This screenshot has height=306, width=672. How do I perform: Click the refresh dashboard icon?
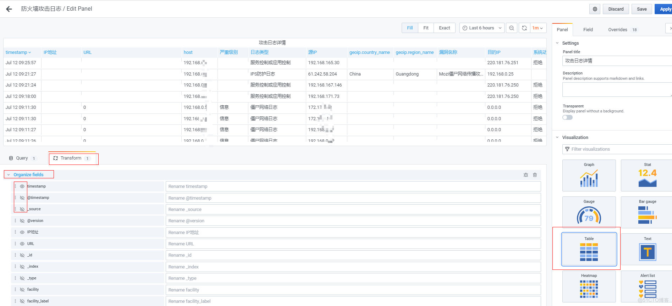point(524,28)
